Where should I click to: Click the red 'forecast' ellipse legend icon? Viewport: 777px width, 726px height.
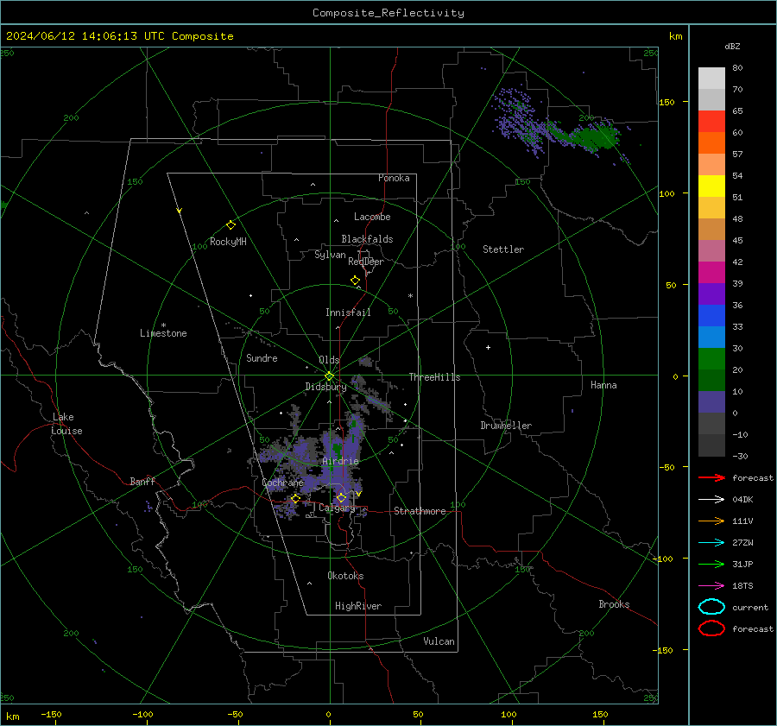click(x=711, y=628)
